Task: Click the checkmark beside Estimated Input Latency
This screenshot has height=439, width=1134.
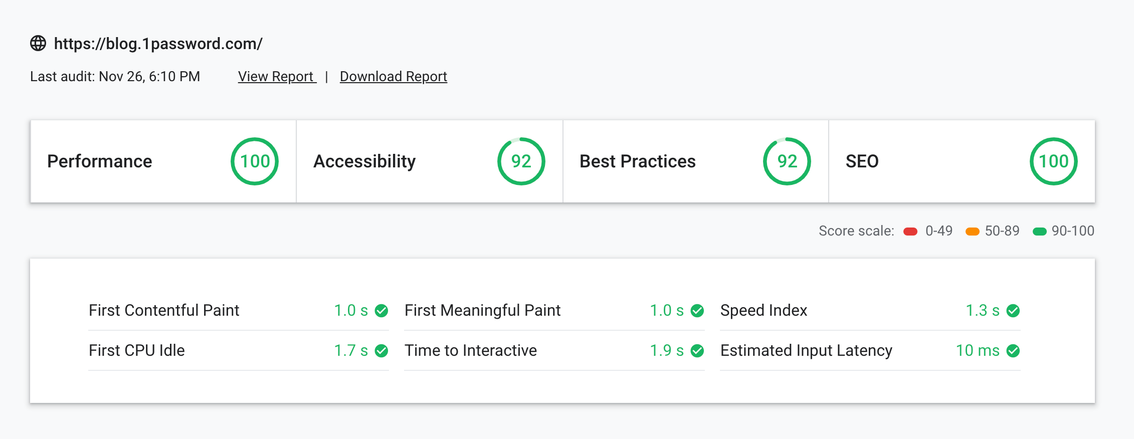Action: coord(1013,351)
